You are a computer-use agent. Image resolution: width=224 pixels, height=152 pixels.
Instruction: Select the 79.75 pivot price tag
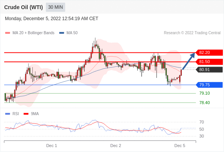click(x=209, y=85)
